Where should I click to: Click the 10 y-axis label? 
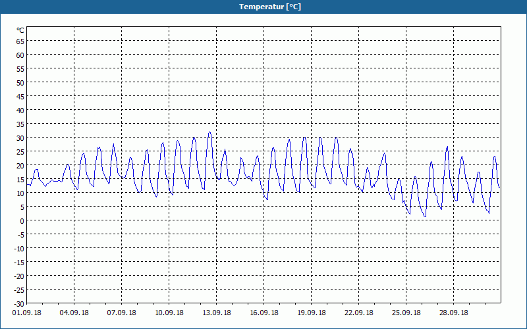tap(20, 193)
